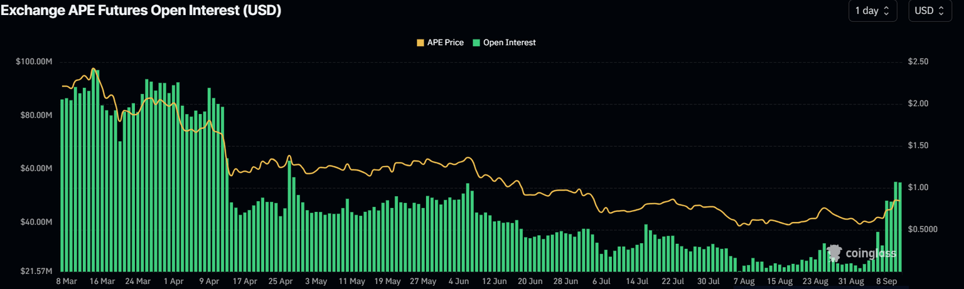This screenshot has width=964, height=289.
Task: Click the 30 Jul date label
Action: pyautogui.click(x=708, y=281)
